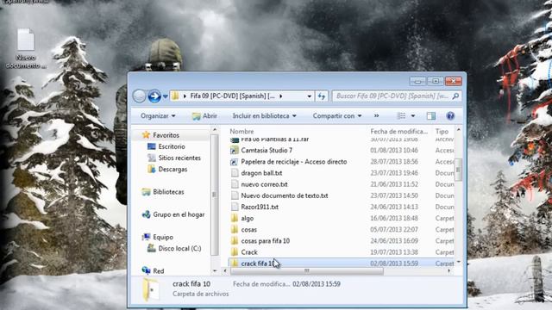Open the recent locations dropdown arrow
This screenshot has width=552, height=310.
165,96
